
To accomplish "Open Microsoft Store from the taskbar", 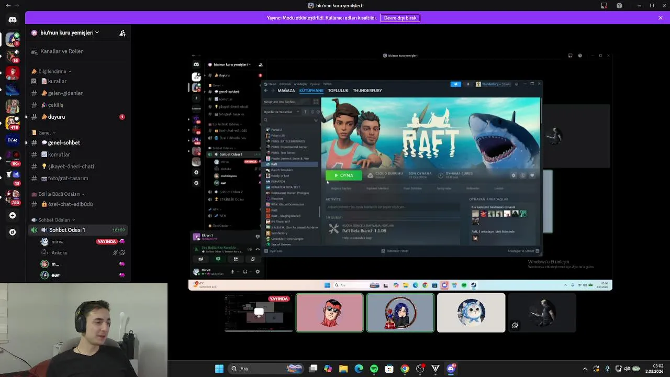I will coord(389,369).
